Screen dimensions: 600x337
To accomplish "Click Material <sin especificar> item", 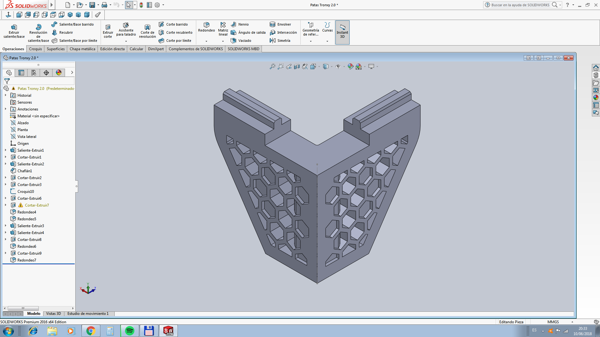I will pyautogui.click(x=35, y=116).
